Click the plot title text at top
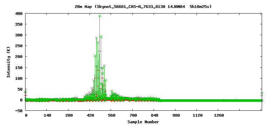 [x=143, y=7]
